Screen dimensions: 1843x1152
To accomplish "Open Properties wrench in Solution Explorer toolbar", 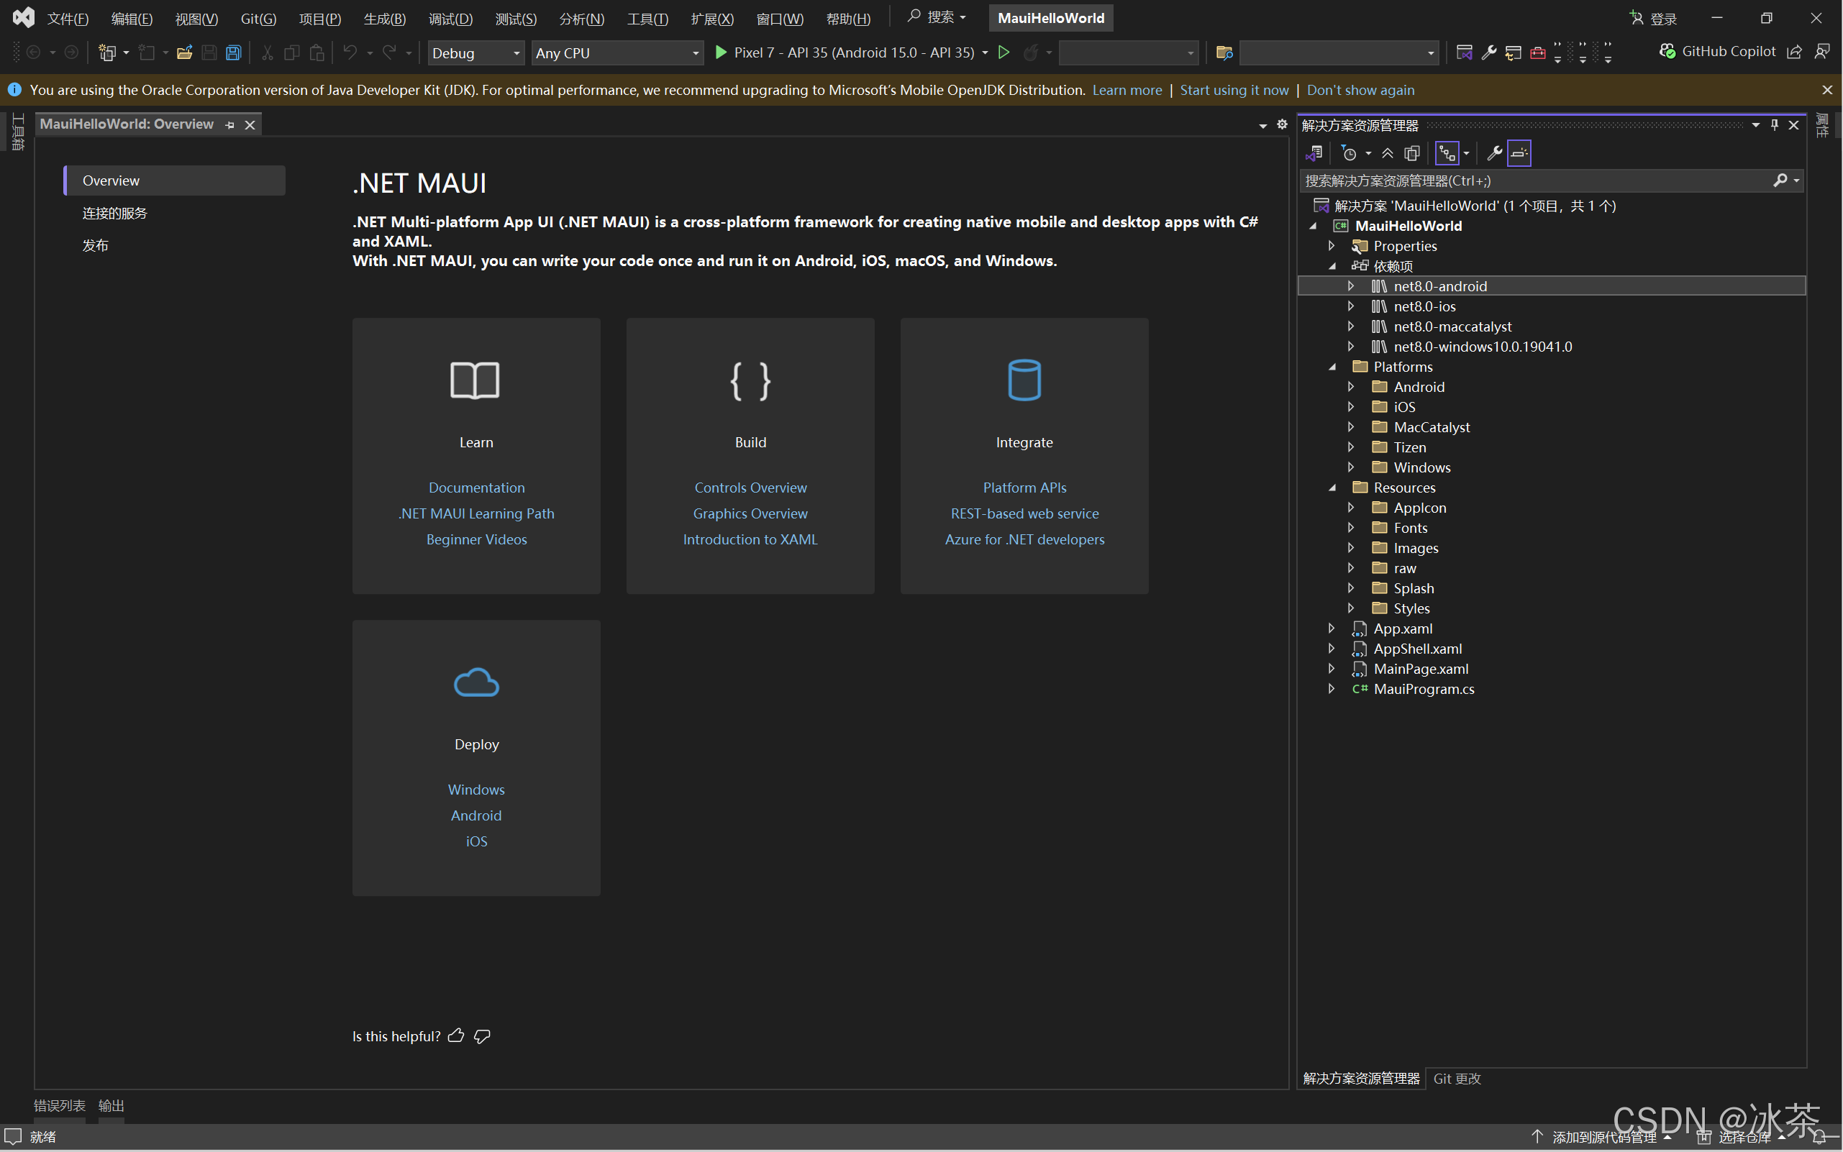I will click(1494, 153).
